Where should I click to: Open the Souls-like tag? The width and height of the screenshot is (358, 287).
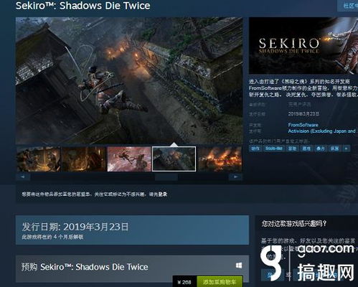point(273,149)
